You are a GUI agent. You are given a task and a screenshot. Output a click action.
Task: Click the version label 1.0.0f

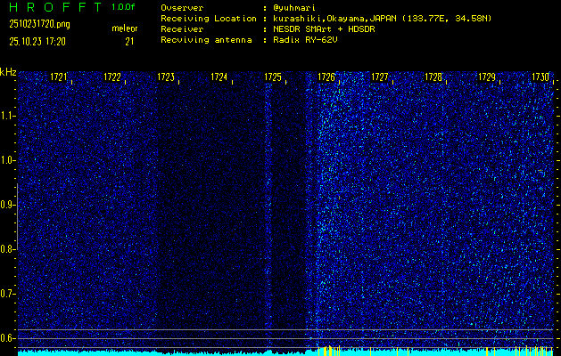tap(123, 7)
